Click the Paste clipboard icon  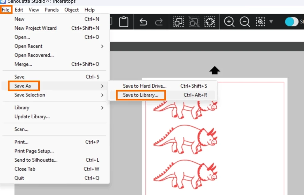(123, 22)
